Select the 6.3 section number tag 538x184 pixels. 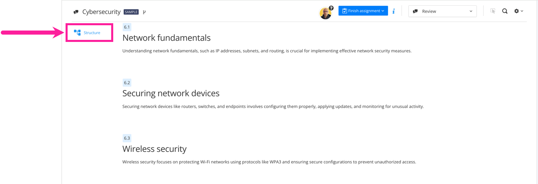click(x=127, y=138)
